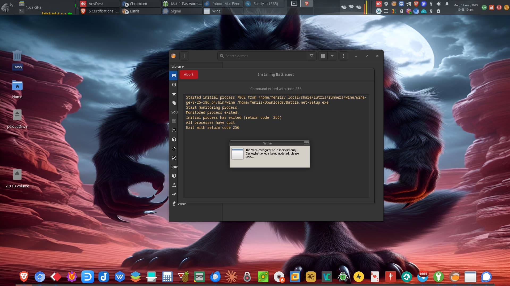Image resolution: width=510 pixels, height=286 pixels.
Task: Click the log line "All processes have quit"
Action: point(210,122)
